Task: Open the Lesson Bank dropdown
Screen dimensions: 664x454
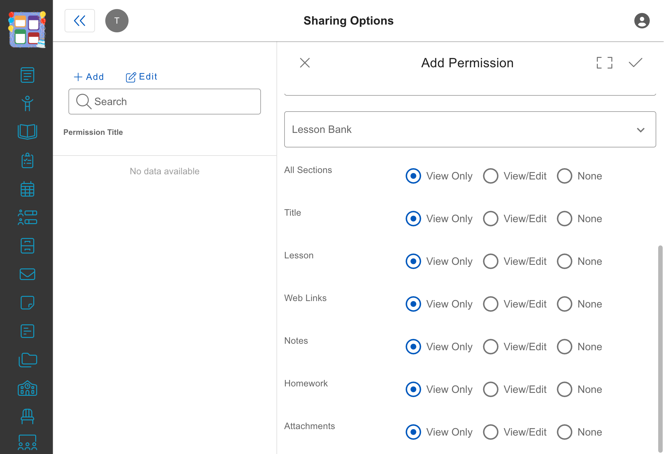Action: coord(470,129)
